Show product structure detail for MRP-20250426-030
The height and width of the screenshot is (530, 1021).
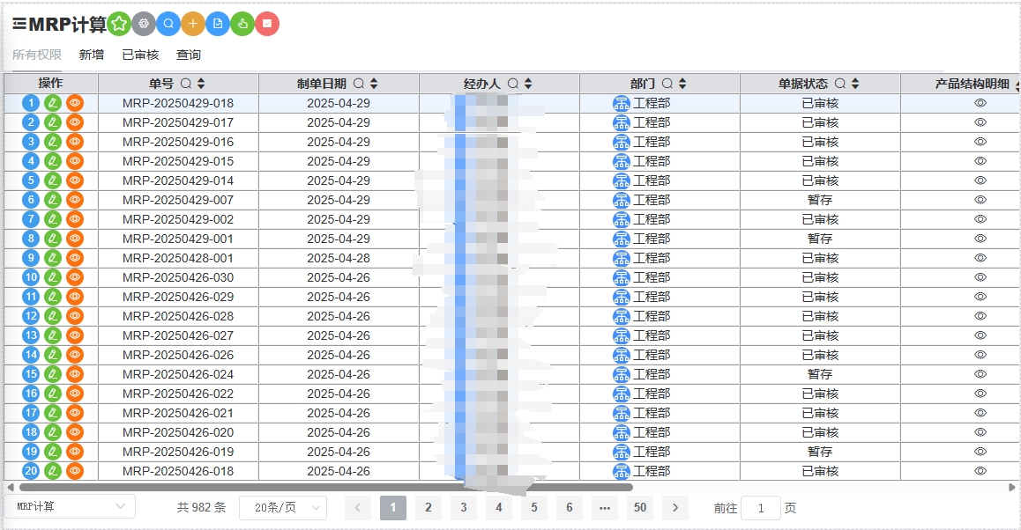(x=980, y=277)
